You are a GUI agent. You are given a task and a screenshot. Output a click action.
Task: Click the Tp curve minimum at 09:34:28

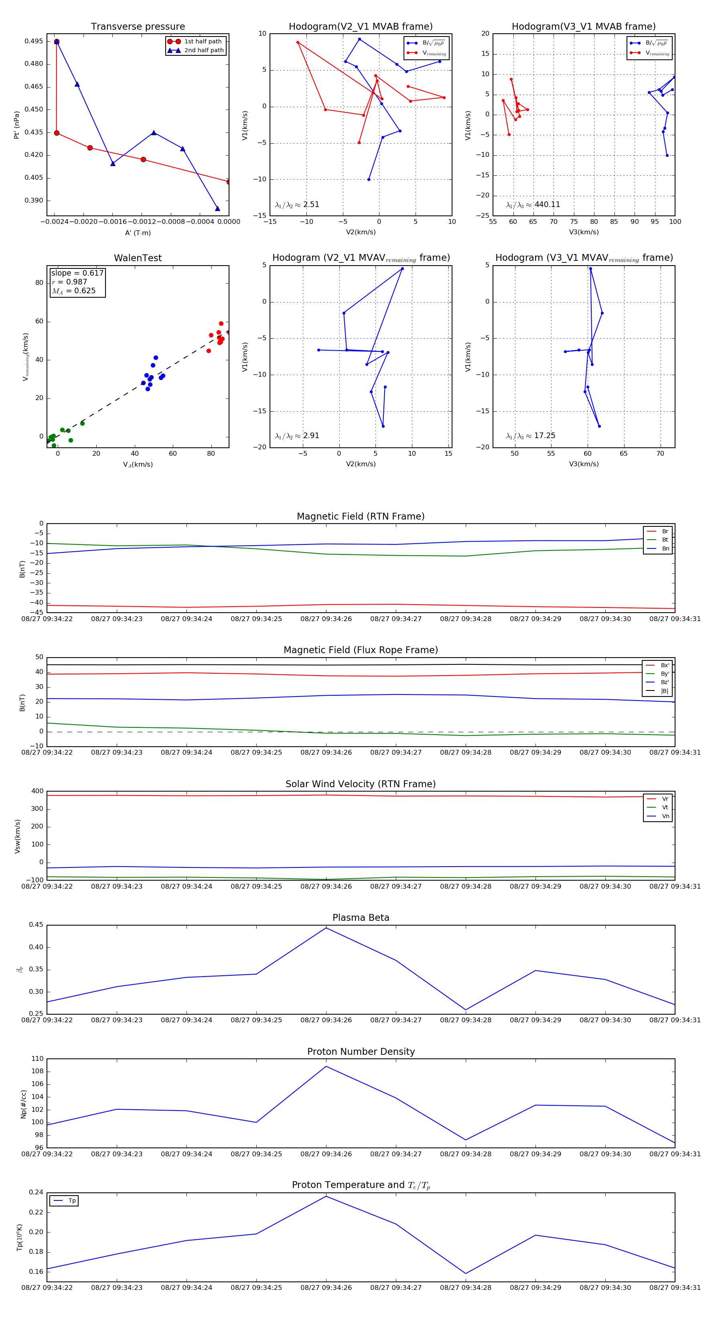(x=466, y=1273)
